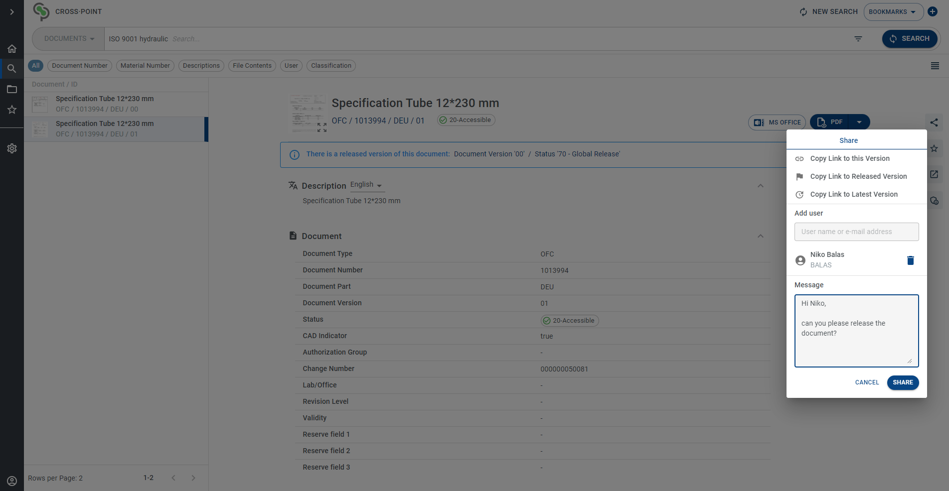Image resolution: width=949 pixels, height=491 pixels.
Task: Open the PDF button dropdown arrow
Action: [x=859, y=122]
